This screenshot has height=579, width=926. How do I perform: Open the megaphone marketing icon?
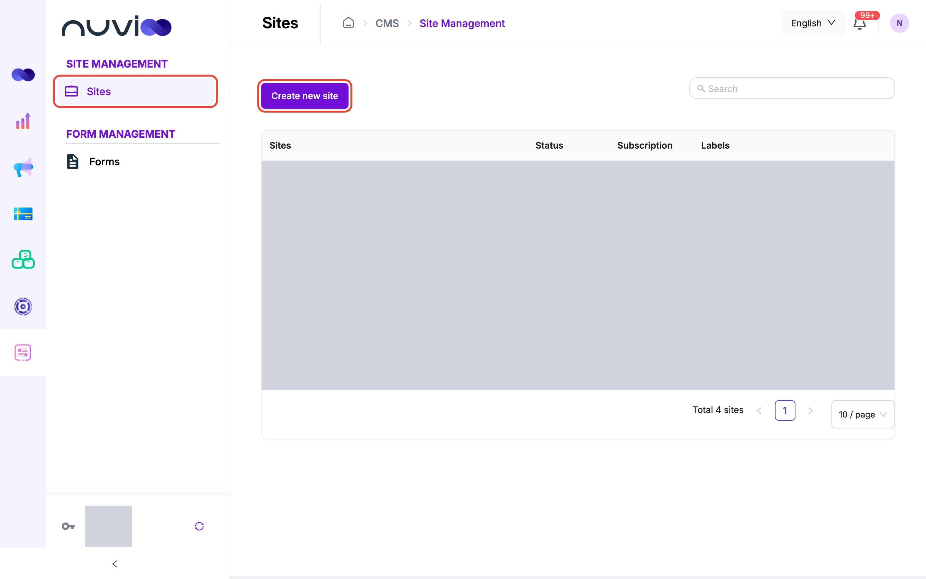click(23, 167)
